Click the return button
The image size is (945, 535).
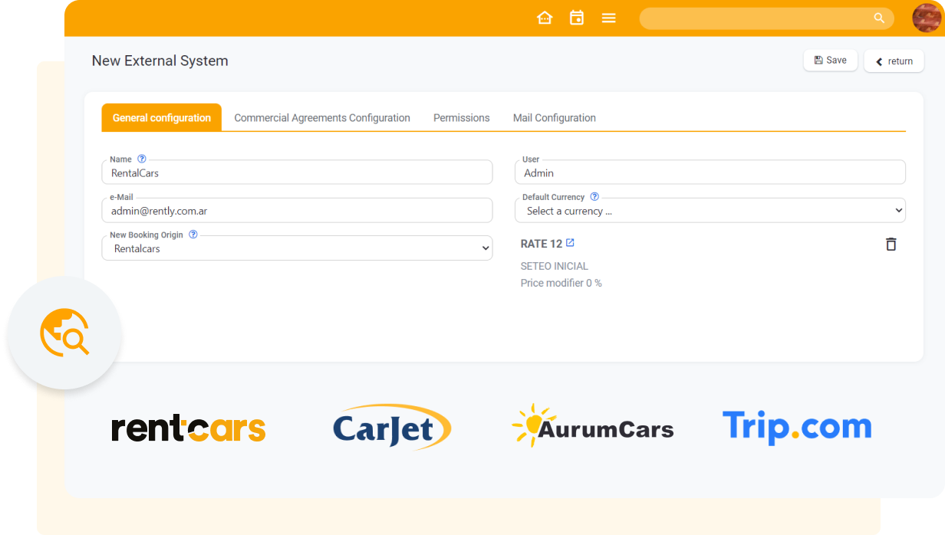tap(894, 61)
